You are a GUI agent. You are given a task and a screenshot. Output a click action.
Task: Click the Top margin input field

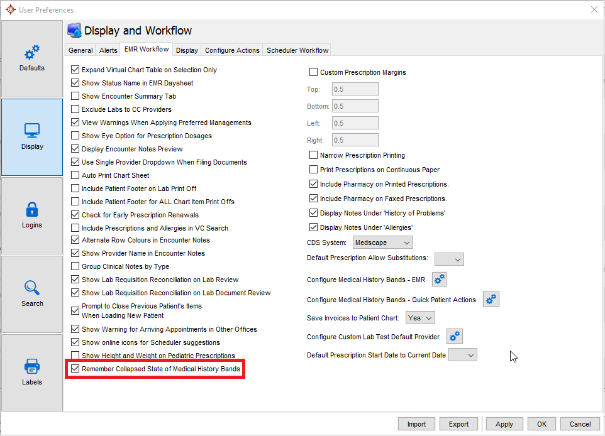(355, 89)
